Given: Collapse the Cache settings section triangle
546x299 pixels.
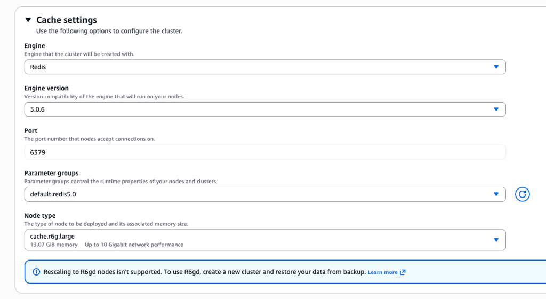Looking at the screenshot, I should click(x=28, y=20).
